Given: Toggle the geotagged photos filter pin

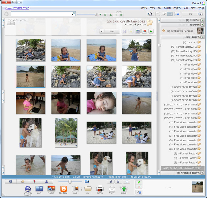Looking at the screenshot, I should tap(100, 15).
